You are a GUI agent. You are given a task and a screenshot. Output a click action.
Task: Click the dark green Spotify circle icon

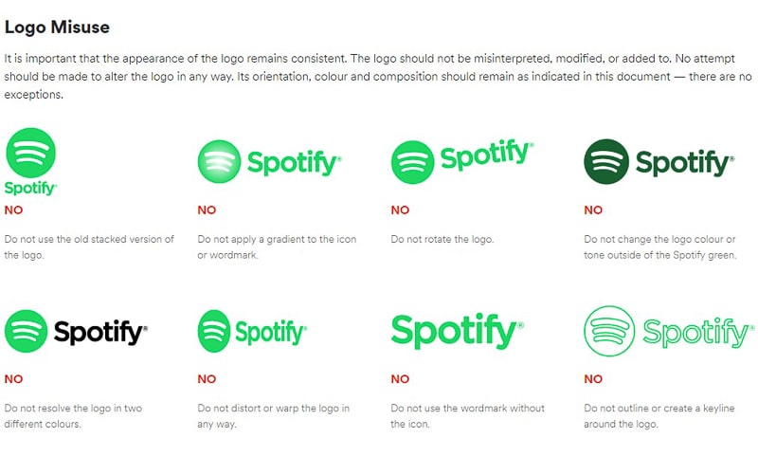[x=606, y=162]
